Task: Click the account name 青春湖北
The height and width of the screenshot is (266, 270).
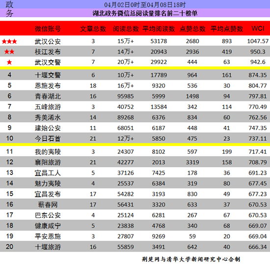Action: 48,96
